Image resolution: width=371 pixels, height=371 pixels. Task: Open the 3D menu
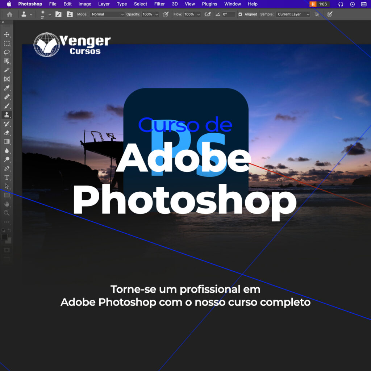[x=175, y=4]
